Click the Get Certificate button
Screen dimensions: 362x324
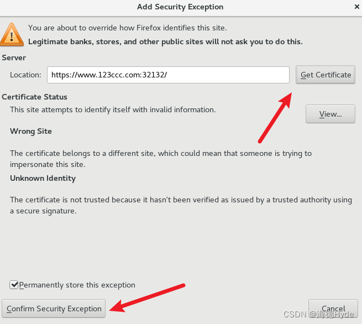[x=326, y=75]
